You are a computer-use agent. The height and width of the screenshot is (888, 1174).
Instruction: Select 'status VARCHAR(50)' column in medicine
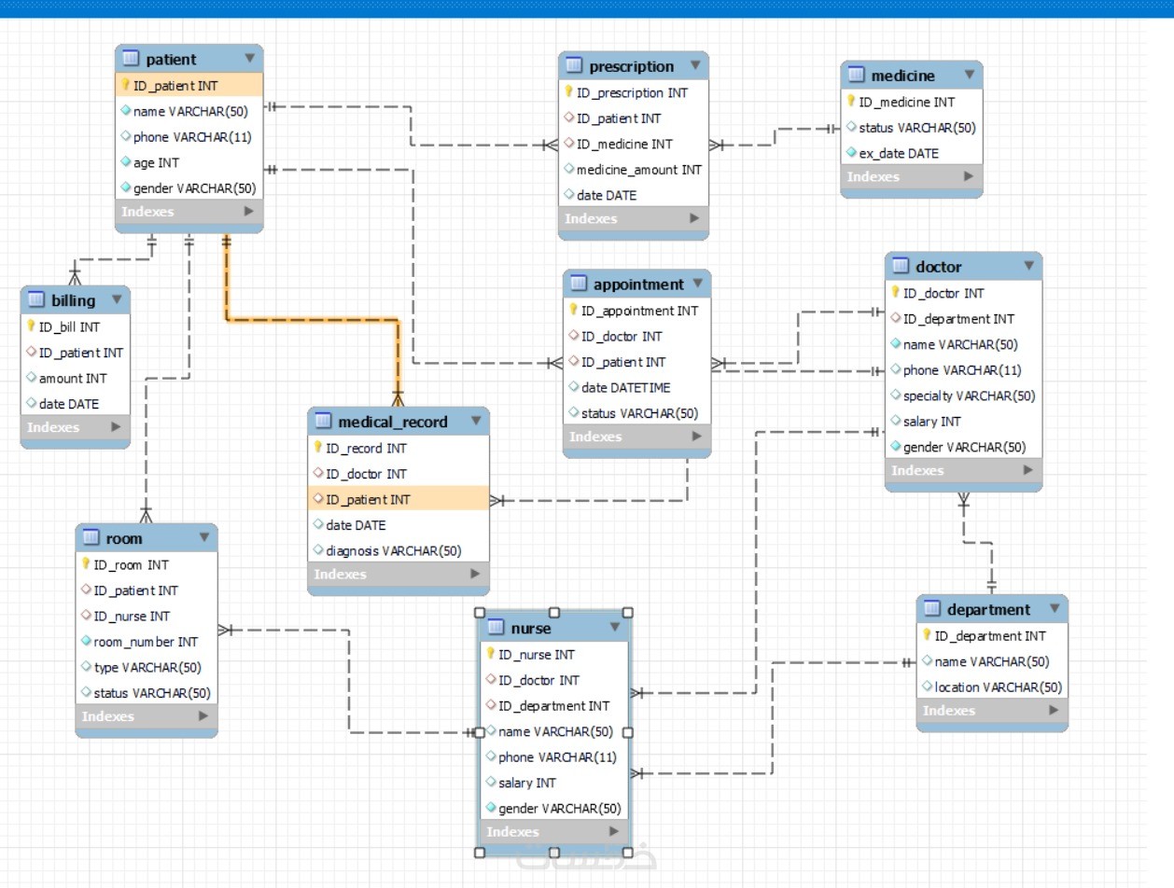tap(912, 128)
